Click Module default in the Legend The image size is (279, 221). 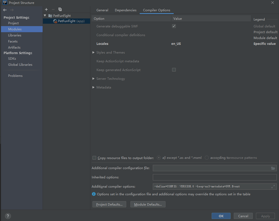click(x=265, y=38)
